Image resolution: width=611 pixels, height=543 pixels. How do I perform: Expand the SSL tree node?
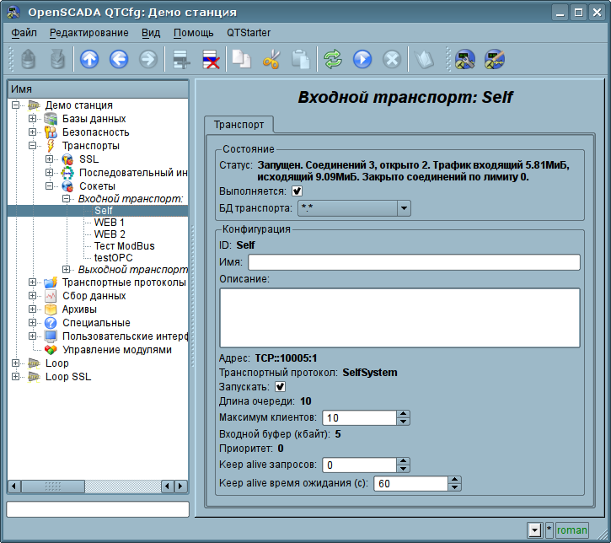click(x=49, y=159)
